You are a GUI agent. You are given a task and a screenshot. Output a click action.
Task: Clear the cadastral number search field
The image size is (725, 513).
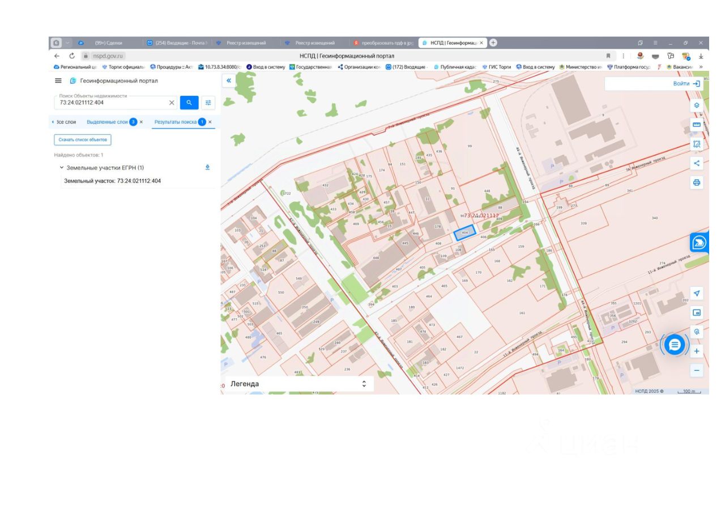point(172,103)
